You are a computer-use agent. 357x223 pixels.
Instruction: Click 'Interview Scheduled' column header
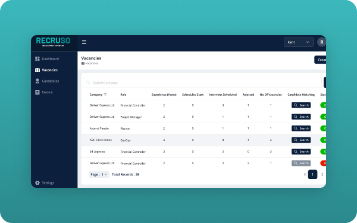(x=223, y=95)
